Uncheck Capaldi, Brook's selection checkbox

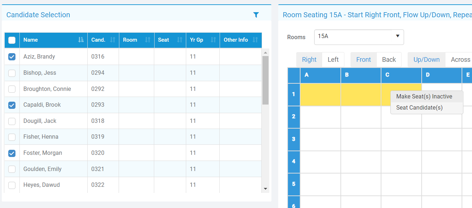[x=12, y=105]
